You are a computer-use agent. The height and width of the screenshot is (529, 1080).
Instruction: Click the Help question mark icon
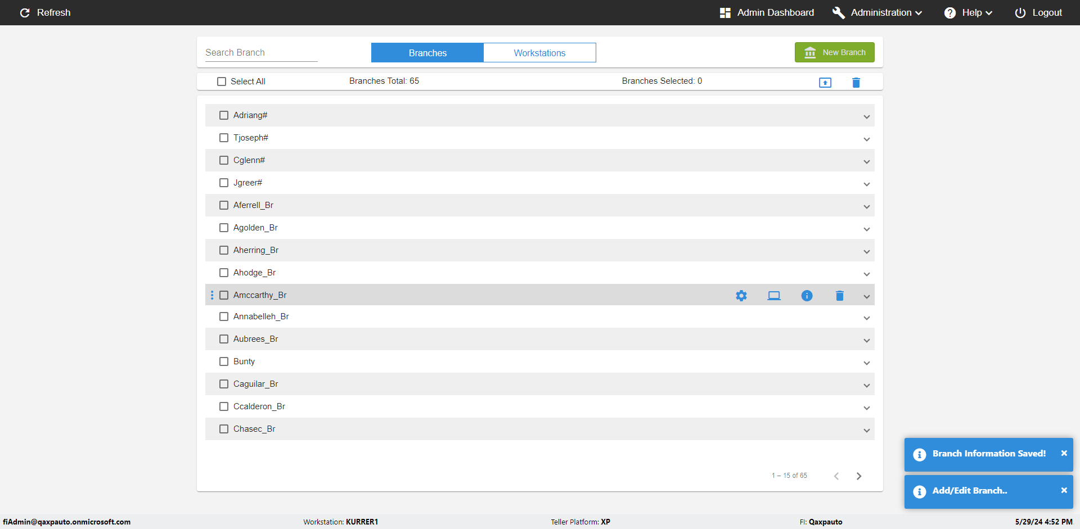pyautogui.click(x=950, y=12)
